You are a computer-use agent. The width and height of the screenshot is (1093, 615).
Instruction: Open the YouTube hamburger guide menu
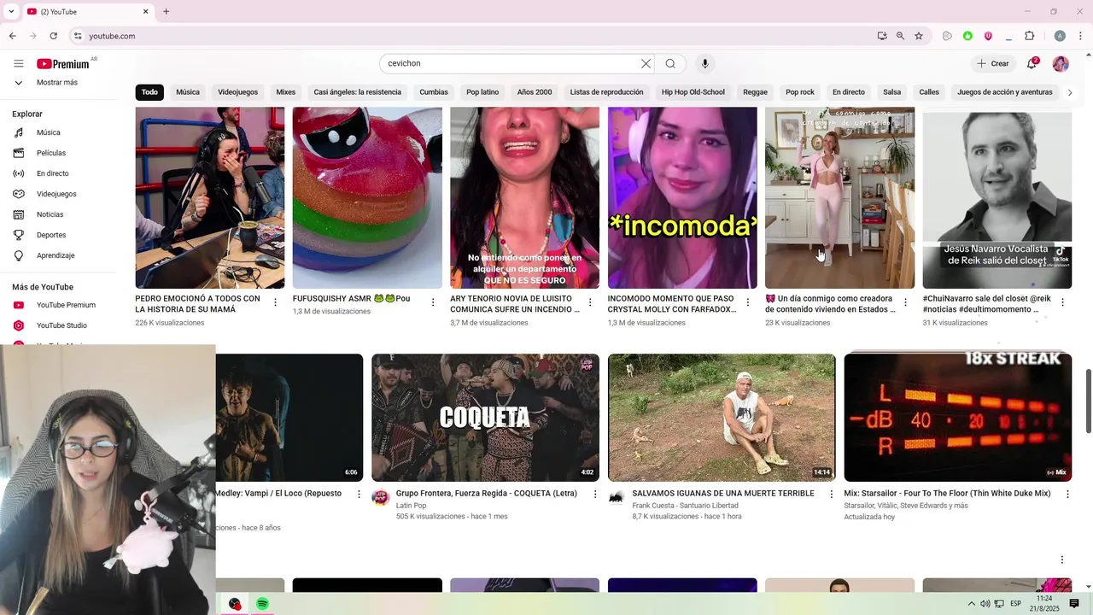(x=18, y=64)
